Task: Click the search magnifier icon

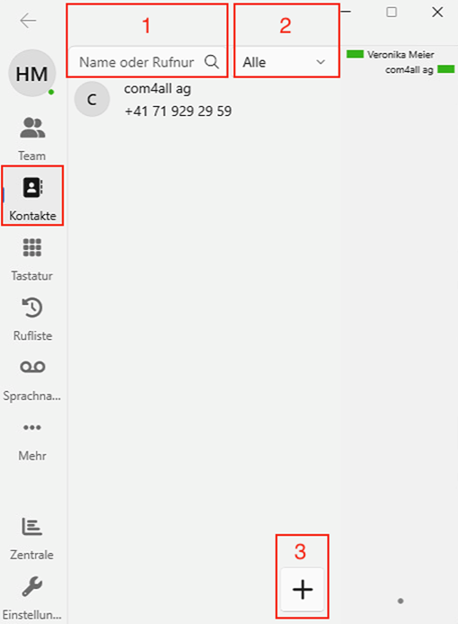Action: pyautogui.click(x=212, y=62)
